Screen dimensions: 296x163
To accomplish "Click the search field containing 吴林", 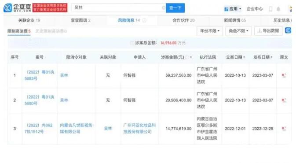I will 119,8.
